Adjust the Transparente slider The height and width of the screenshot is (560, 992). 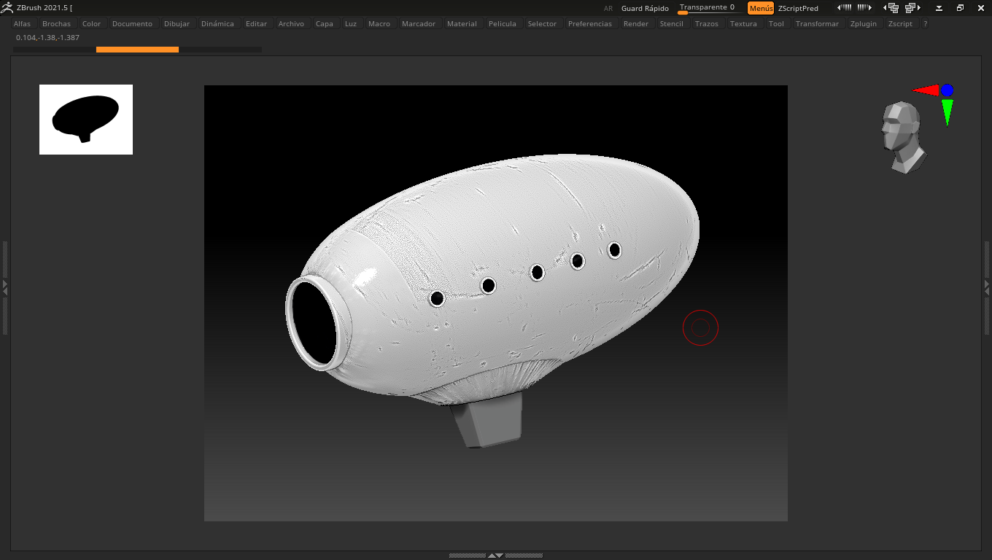point(705,7)
